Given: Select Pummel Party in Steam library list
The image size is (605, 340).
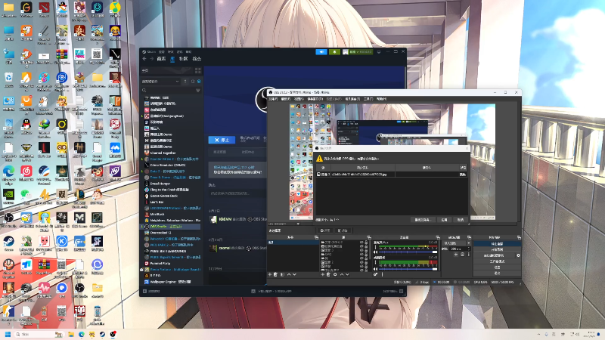Looking at the screenshot, I should pyautogui.click(x=162, y=263).
